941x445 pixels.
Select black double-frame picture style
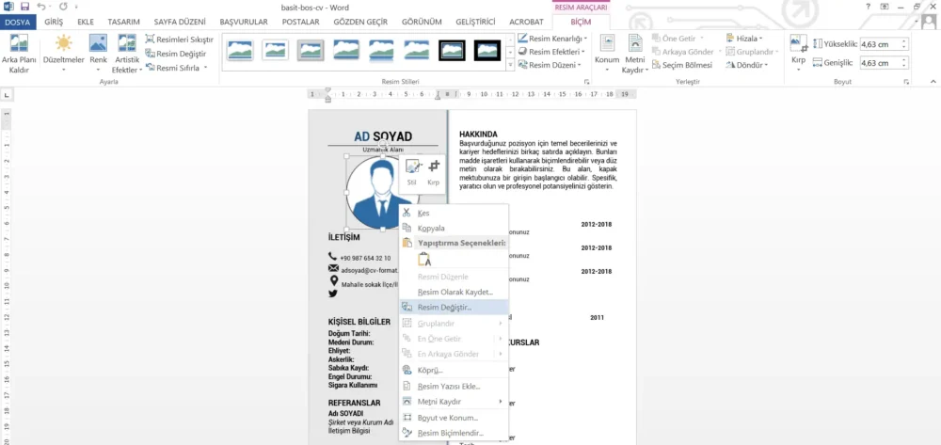click(452, 51)
